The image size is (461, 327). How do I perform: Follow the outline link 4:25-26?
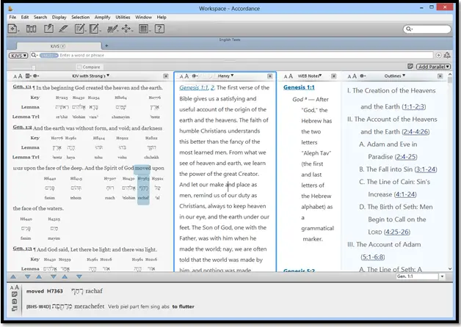(397, 232)
